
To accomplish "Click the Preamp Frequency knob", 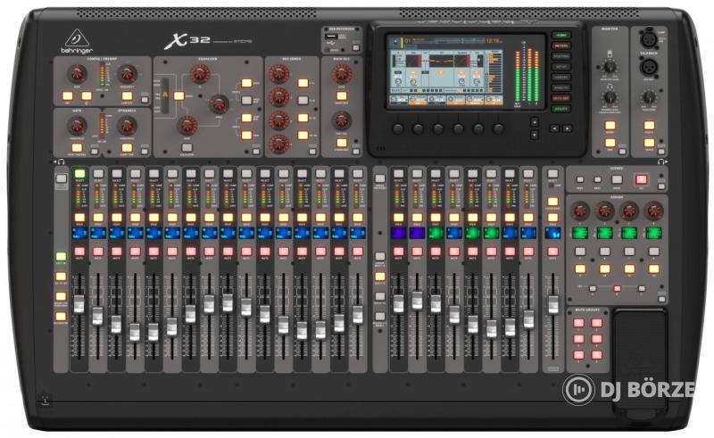I will pyautogui.click(x=127, y=73).
